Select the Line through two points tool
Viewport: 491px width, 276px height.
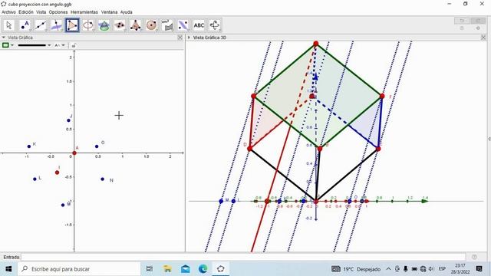[x=41, y=25]
